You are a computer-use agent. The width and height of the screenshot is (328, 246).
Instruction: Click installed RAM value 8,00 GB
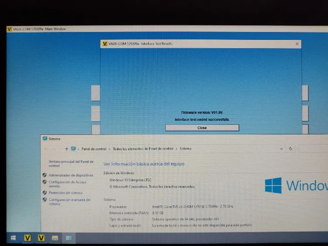tap(158, 213)
